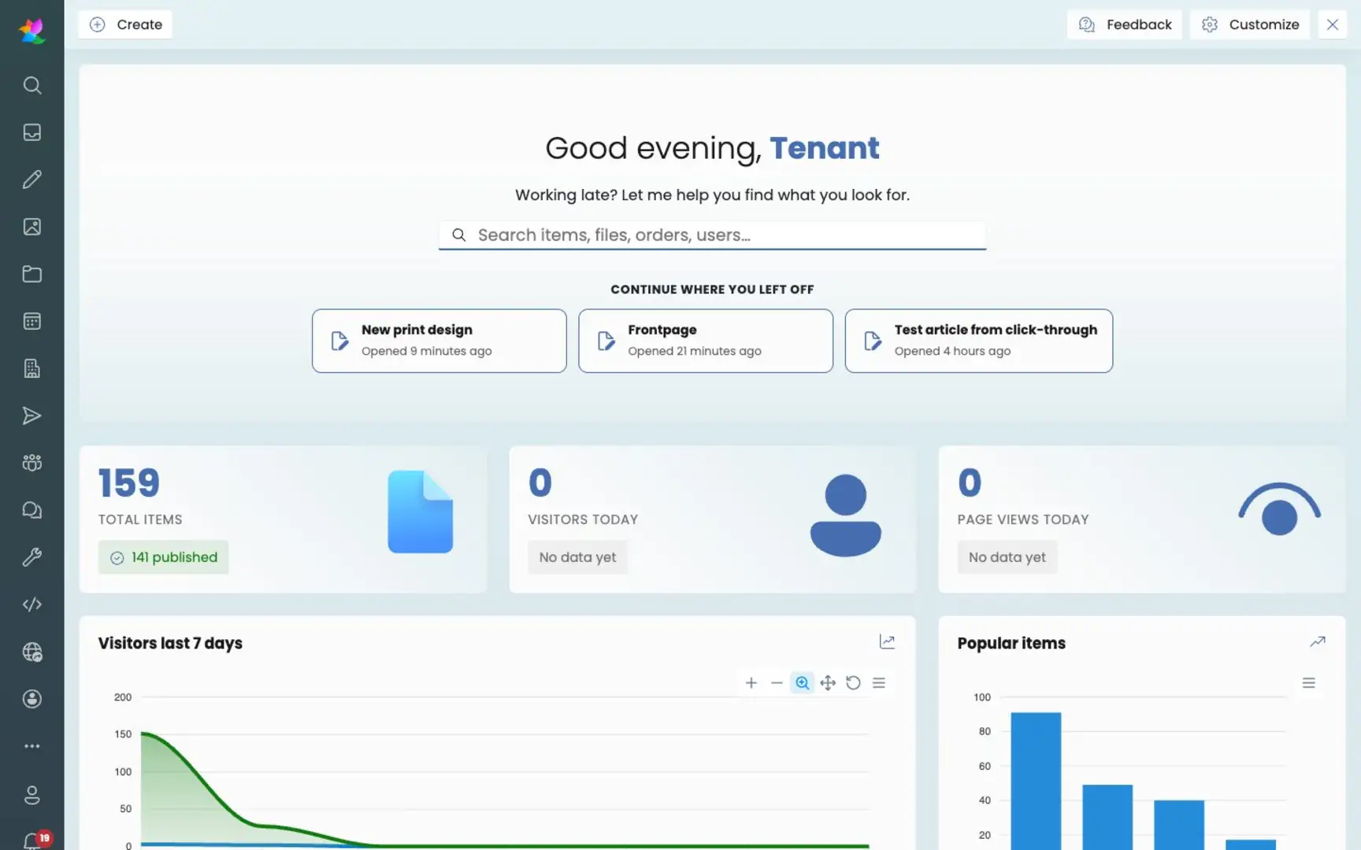1361x850 pixels.
Task: Open the chat bubbles icon in sidebar
Action: coord(32,510)
